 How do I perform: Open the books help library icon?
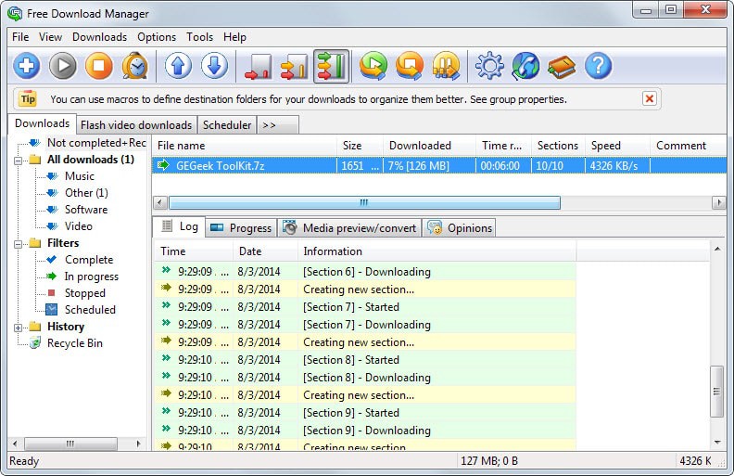point(562,67)
